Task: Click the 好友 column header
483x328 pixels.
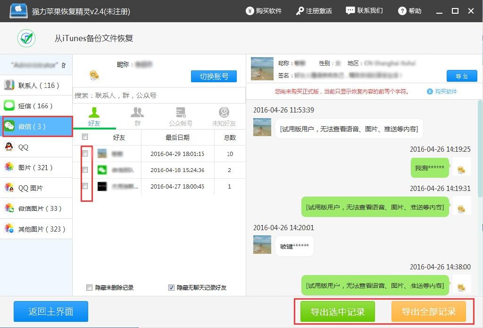Action: [x=119, y=138]
